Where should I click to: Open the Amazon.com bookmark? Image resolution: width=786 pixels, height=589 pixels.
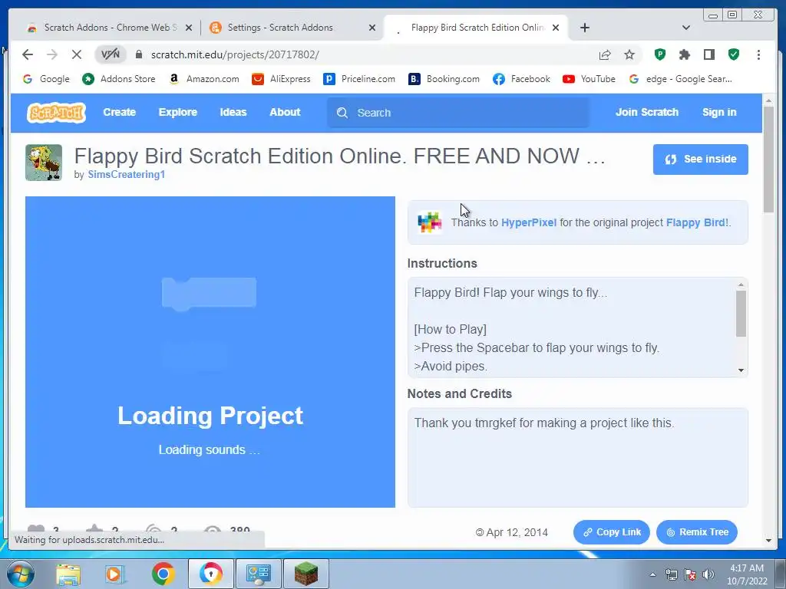click(x=204, y=79)
